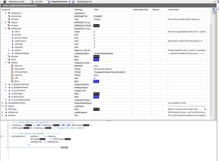This screenshot has width=219, height=161.
Task: Click the property icon beside eSeverity
Action: pos(12,66)
